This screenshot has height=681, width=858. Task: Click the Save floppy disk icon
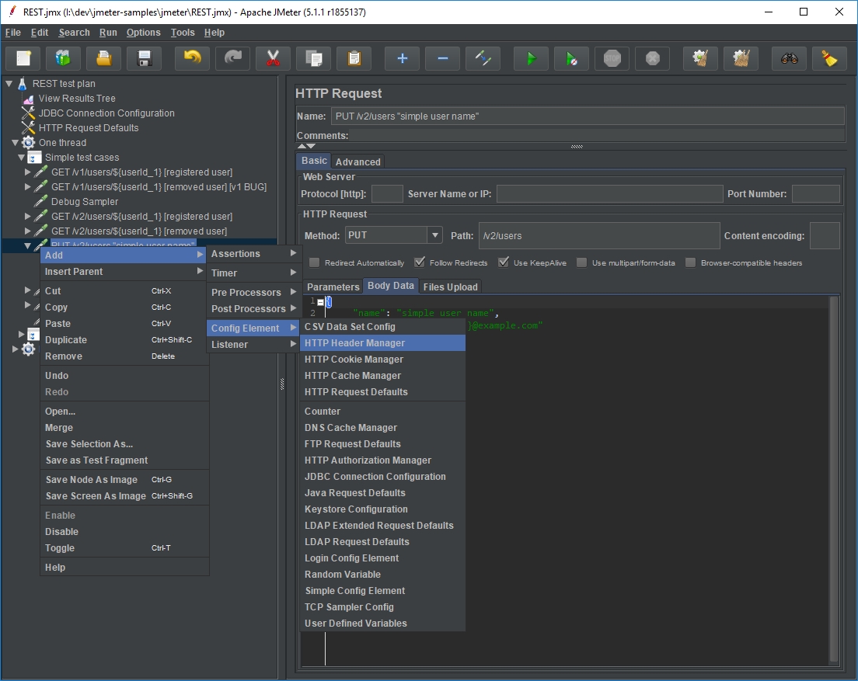(144, 58)
